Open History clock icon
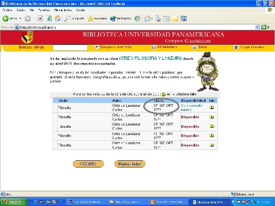The image size is (275, 206). 137,18
